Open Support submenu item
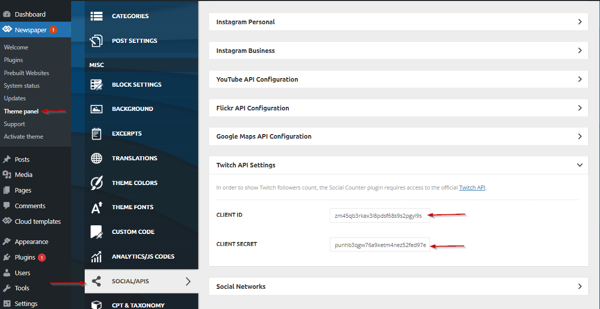Screen dimensions: 600x309 click(15, 124)
